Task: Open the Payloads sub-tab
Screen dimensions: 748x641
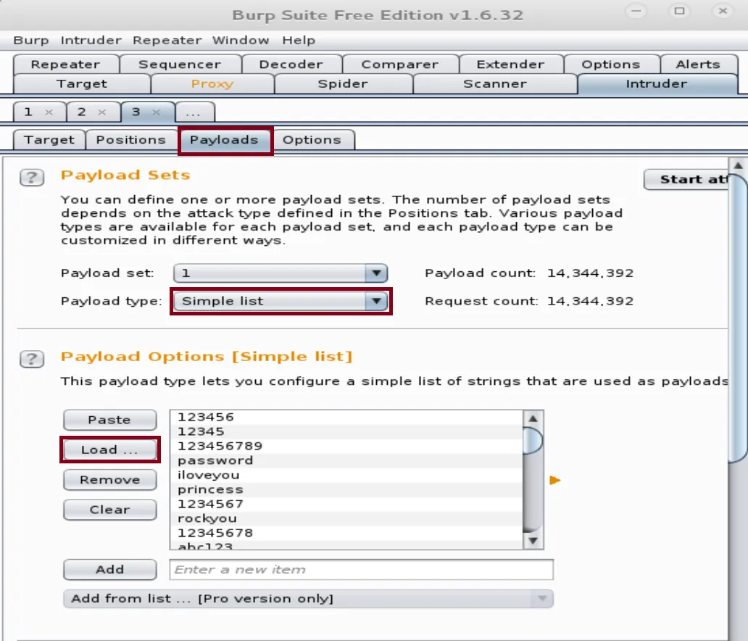Action: tap(224, 140)
